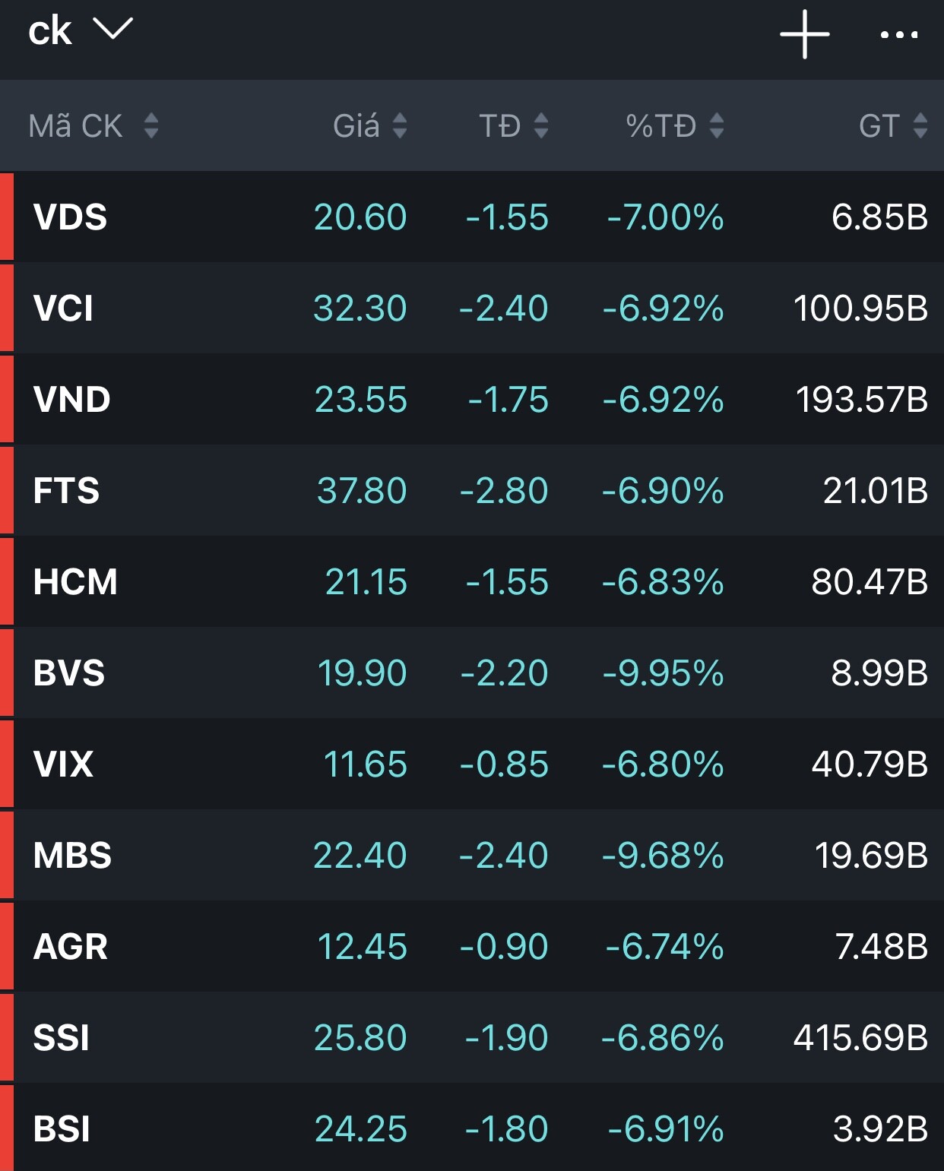Image resolution: width=944 pixels, height=1171 pixels.
Task: Sort by Mã CK column arrows
Action: pos(151,125)
